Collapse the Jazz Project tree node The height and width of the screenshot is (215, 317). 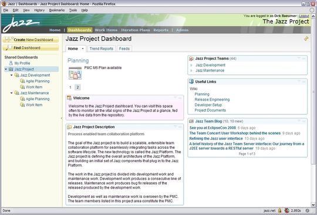coord(6,69)
